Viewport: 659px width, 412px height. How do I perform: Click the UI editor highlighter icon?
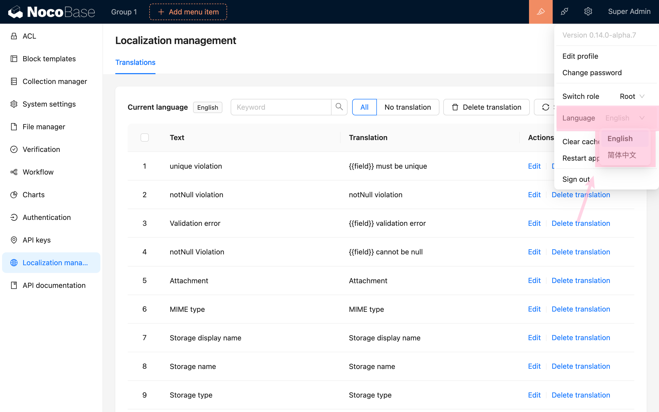pyautogui.click(x=541, y=12)
